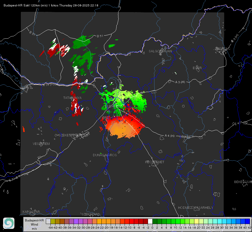
Task: Click the DUNAÚJVÁROS city label
Action: 105,155
